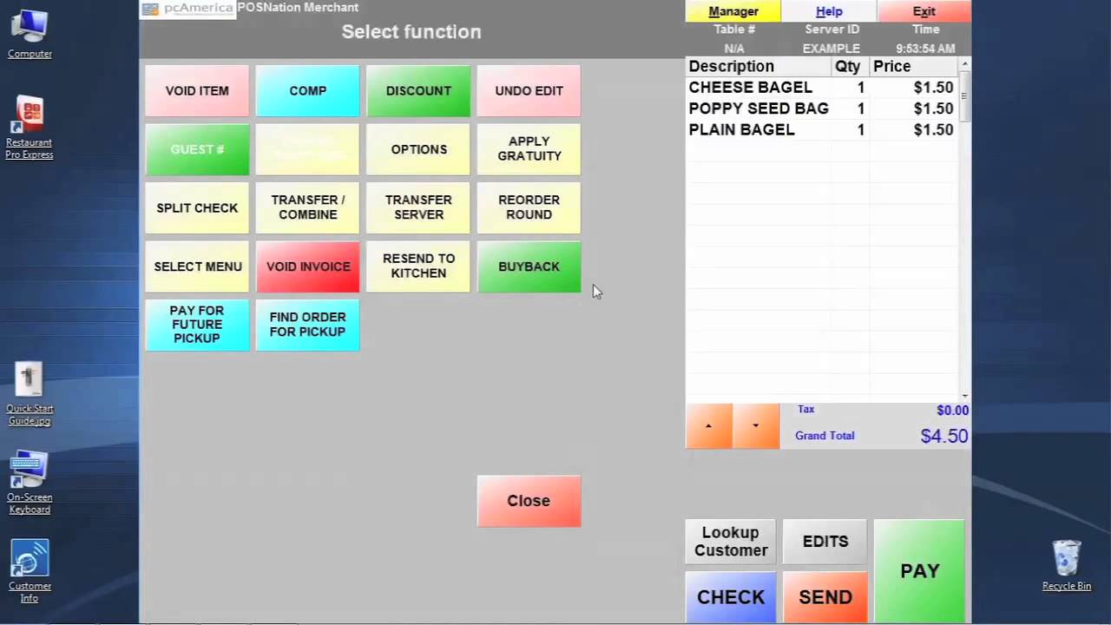The height and width of the screenshot is (625, 1111).
Task: Open the OPTIONS function
Action: pos(418,149)
